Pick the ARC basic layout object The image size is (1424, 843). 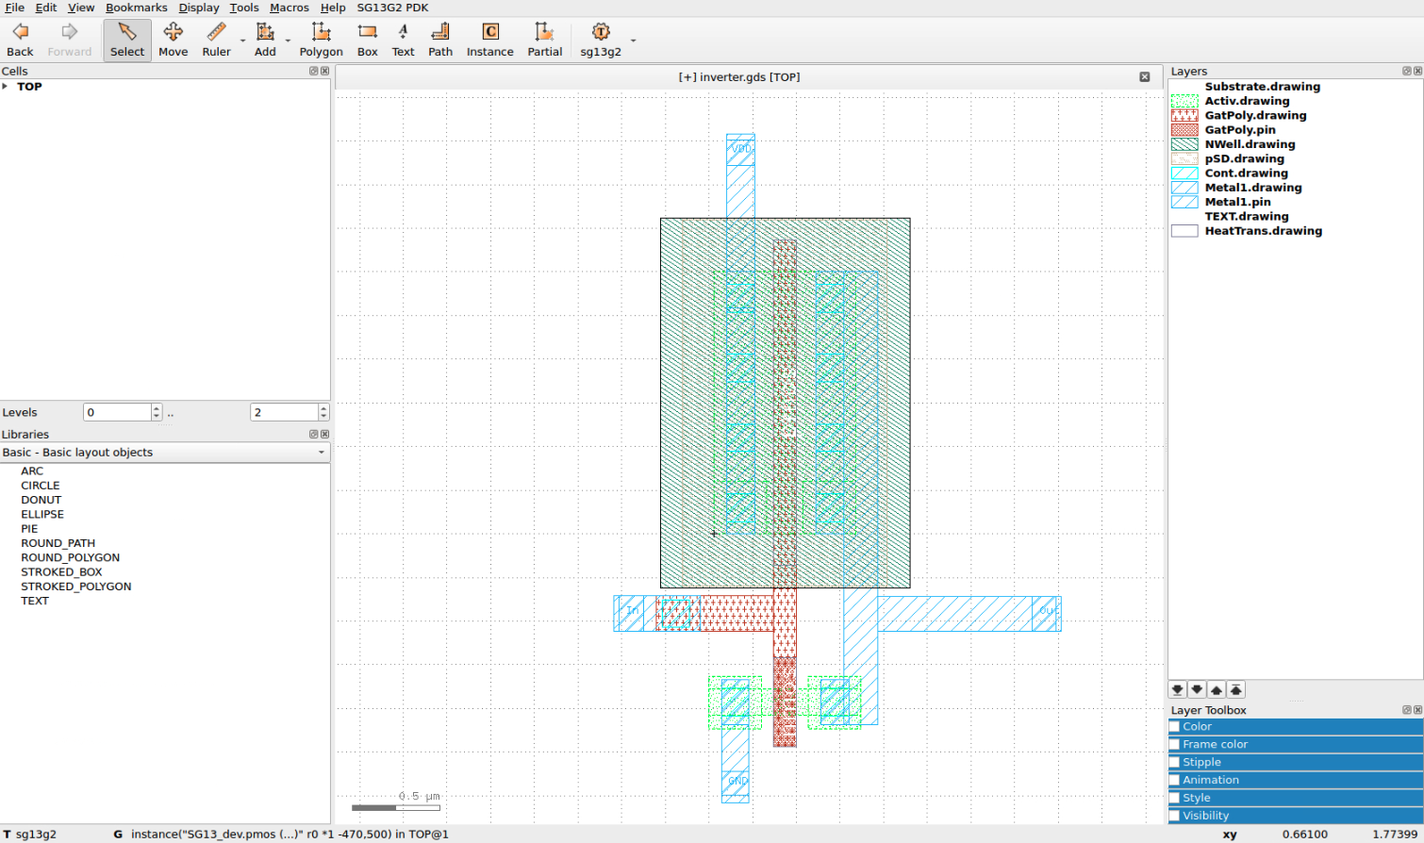click(x=32, y=471)
